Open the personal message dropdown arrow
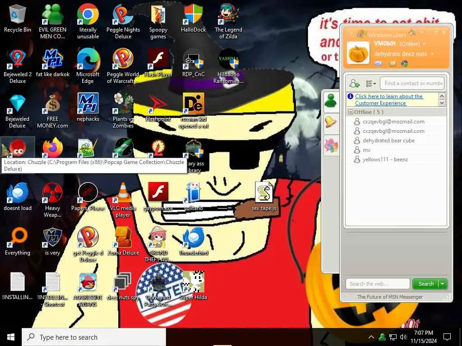462x346 pixels. (432, 54)
